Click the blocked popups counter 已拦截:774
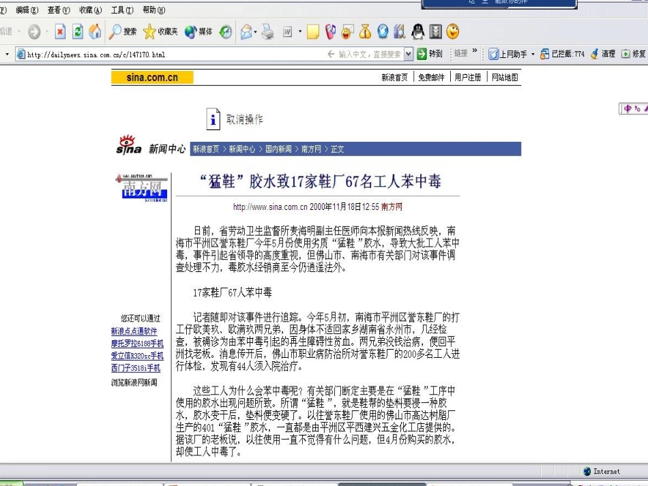 pyautogui.click(x=563, y=54)
